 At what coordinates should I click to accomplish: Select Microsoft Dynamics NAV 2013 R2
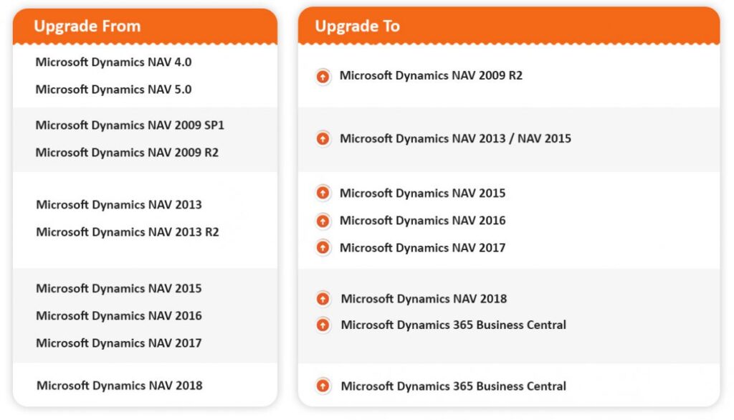128,232
